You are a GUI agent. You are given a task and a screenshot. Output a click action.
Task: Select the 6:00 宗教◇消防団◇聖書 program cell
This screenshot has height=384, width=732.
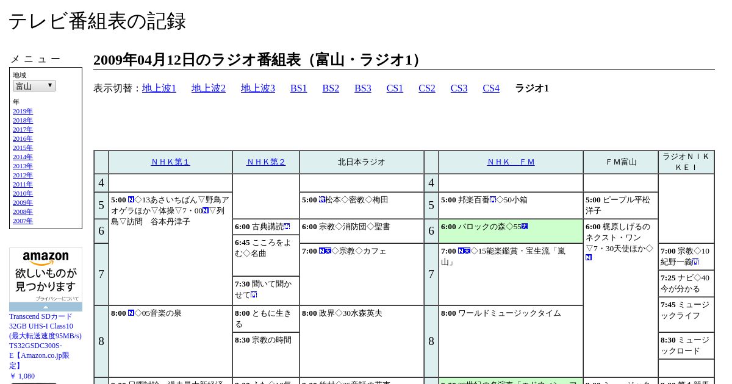click(x=362, y=231)
